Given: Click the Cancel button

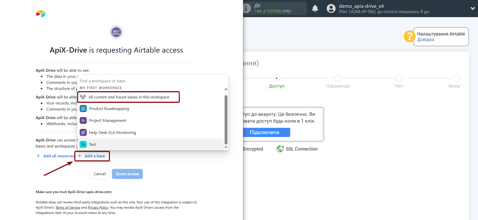Looking at the screenshot, I should point(100,174).
